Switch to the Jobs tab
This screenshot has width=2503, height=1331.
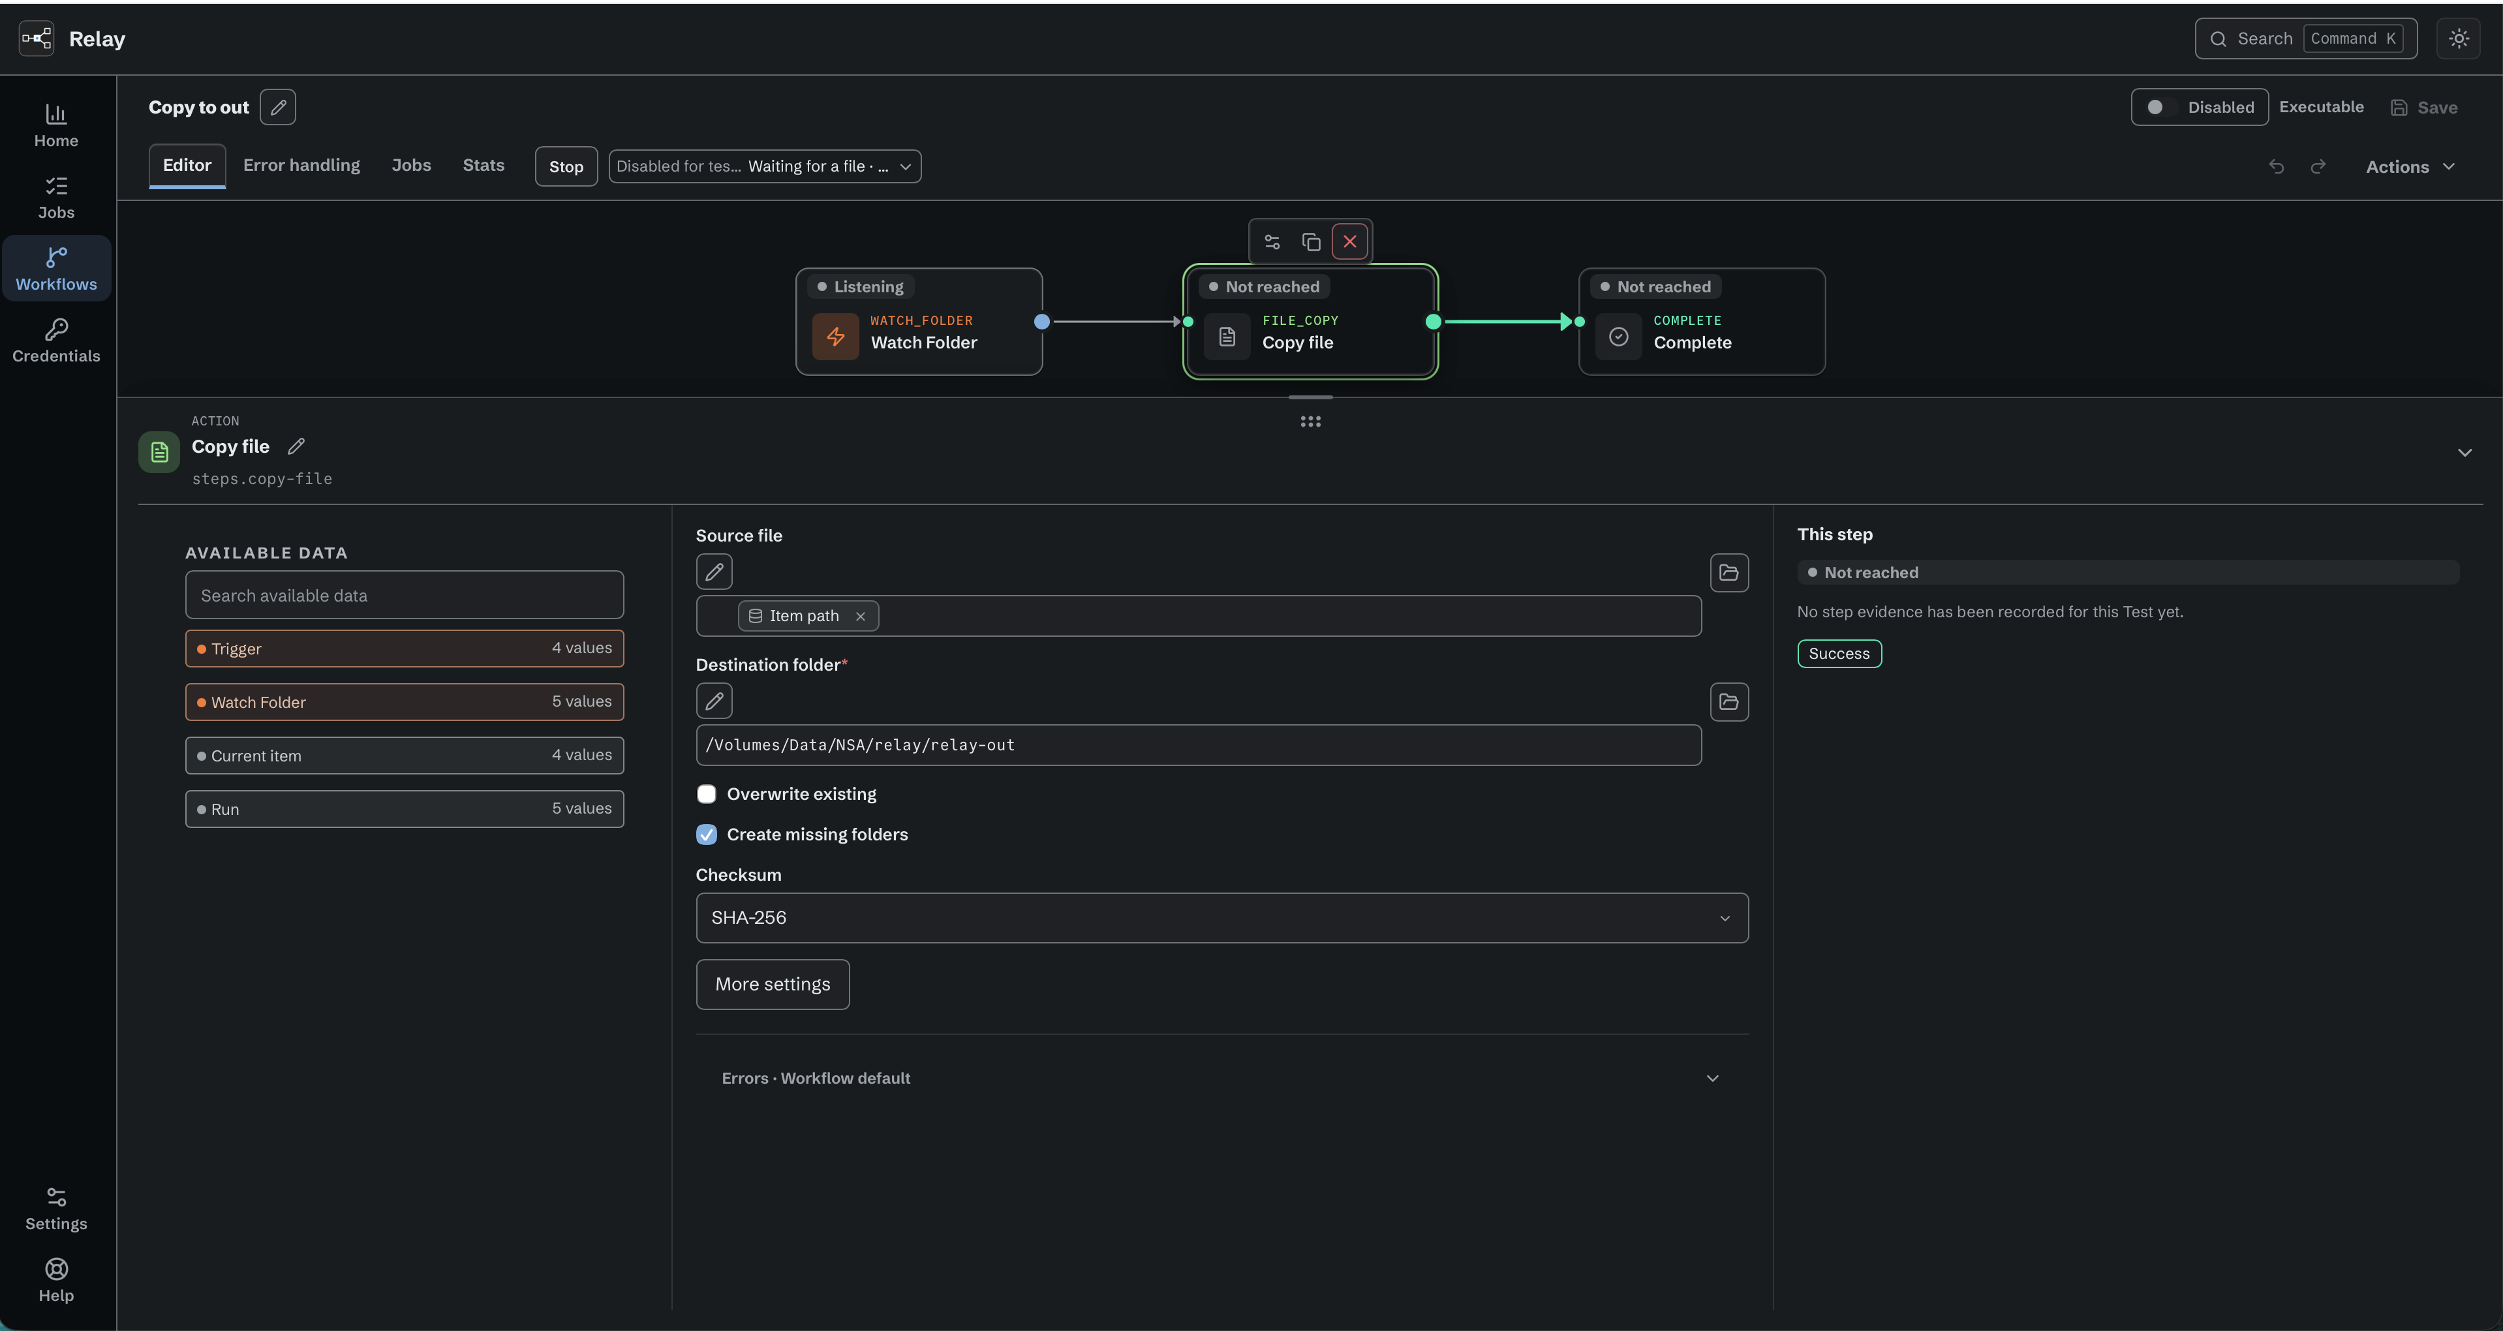pos(411,165)
